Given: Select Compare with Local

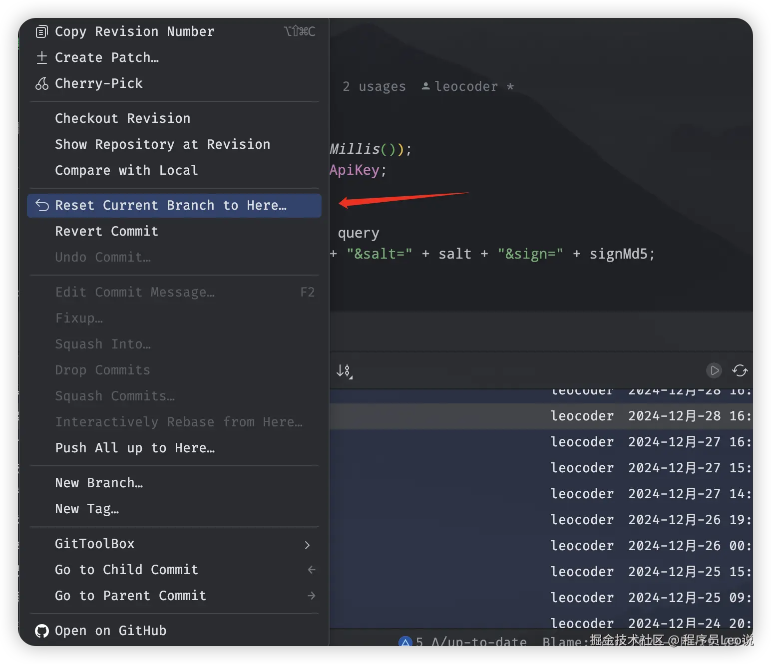Looking at the screenshot, I should pyautogui.click(x=126, y=170).
